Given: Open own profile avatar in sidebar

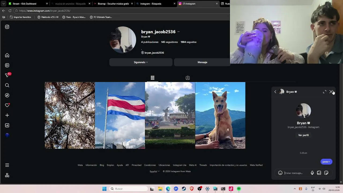Looking at the screenshot, I should (7, 135).
